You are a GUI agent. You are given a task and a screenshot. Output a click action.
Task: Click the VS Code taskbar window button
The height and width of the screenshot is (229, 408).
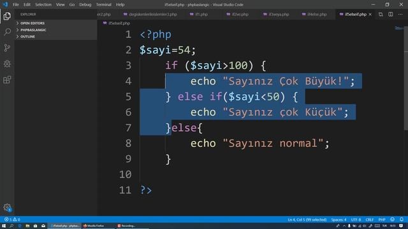click(64, 226)
